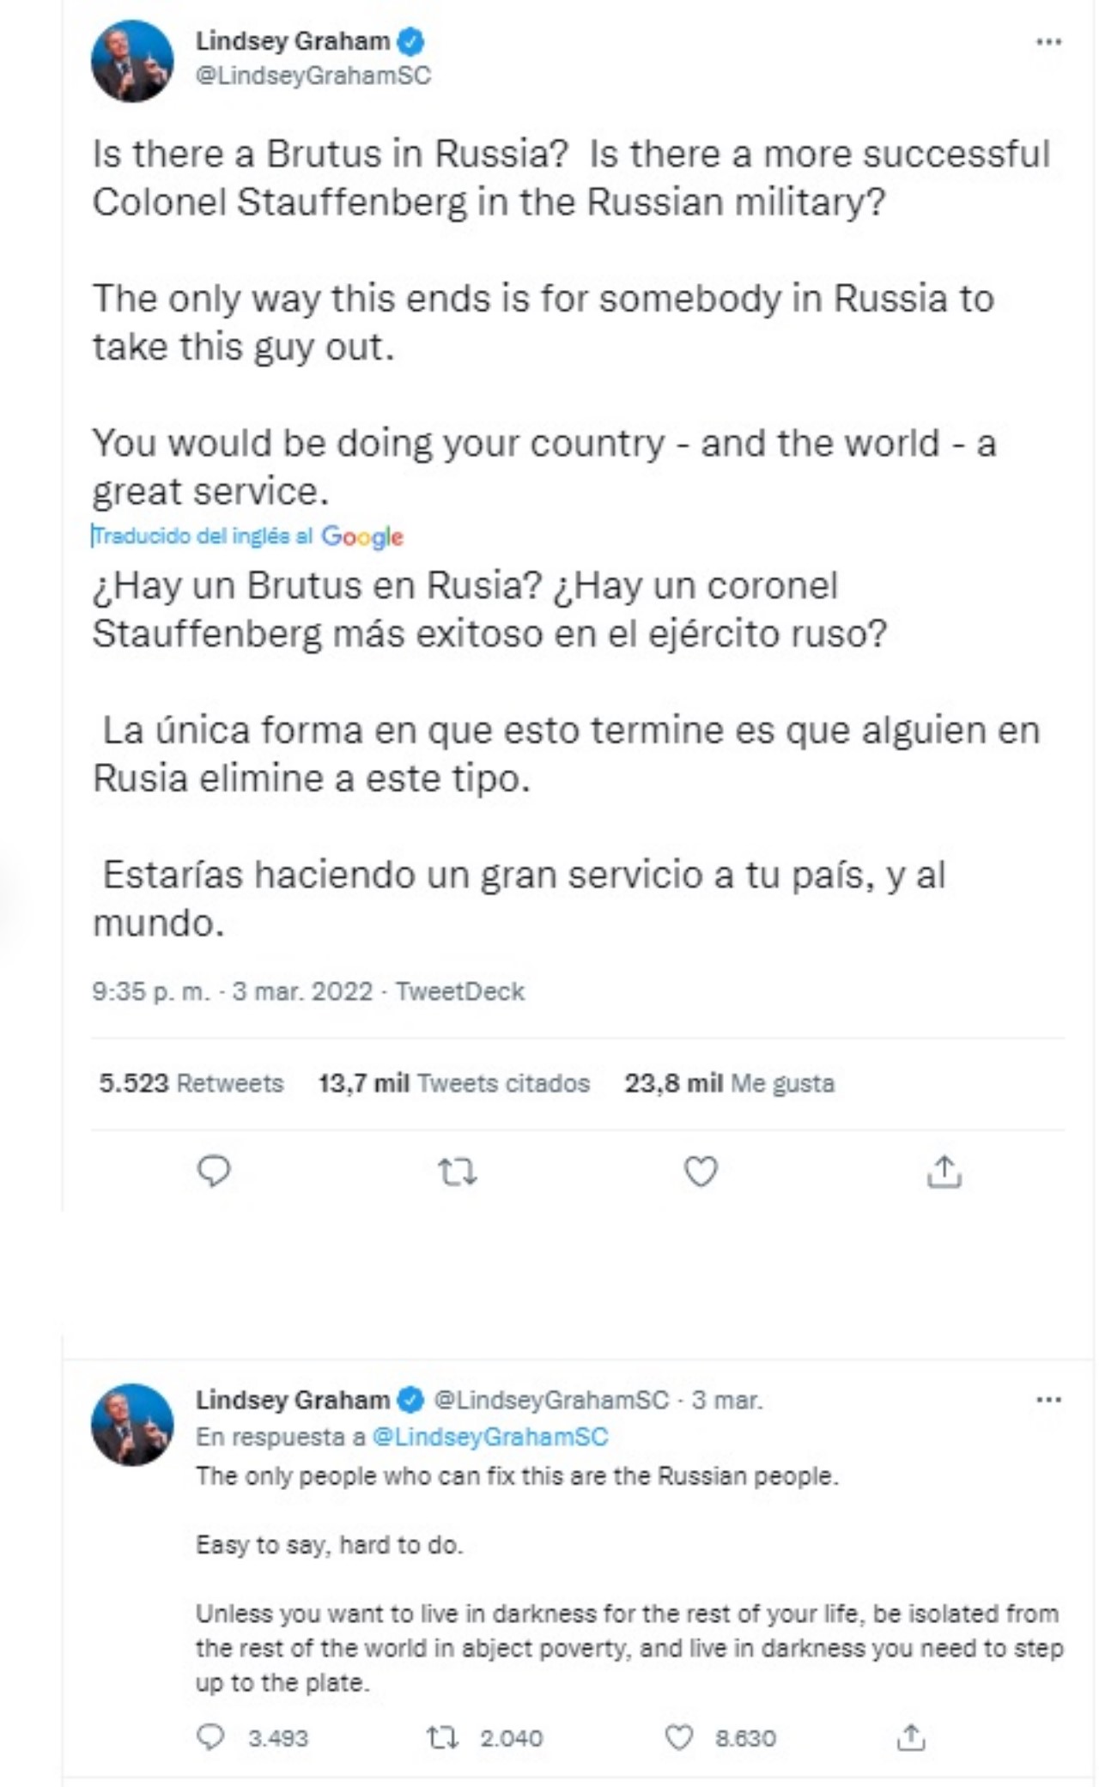Retweet the reply tweet with 2.040 retweets
Viewport: 1099px width, 1787px height.
coord(442,1738)
